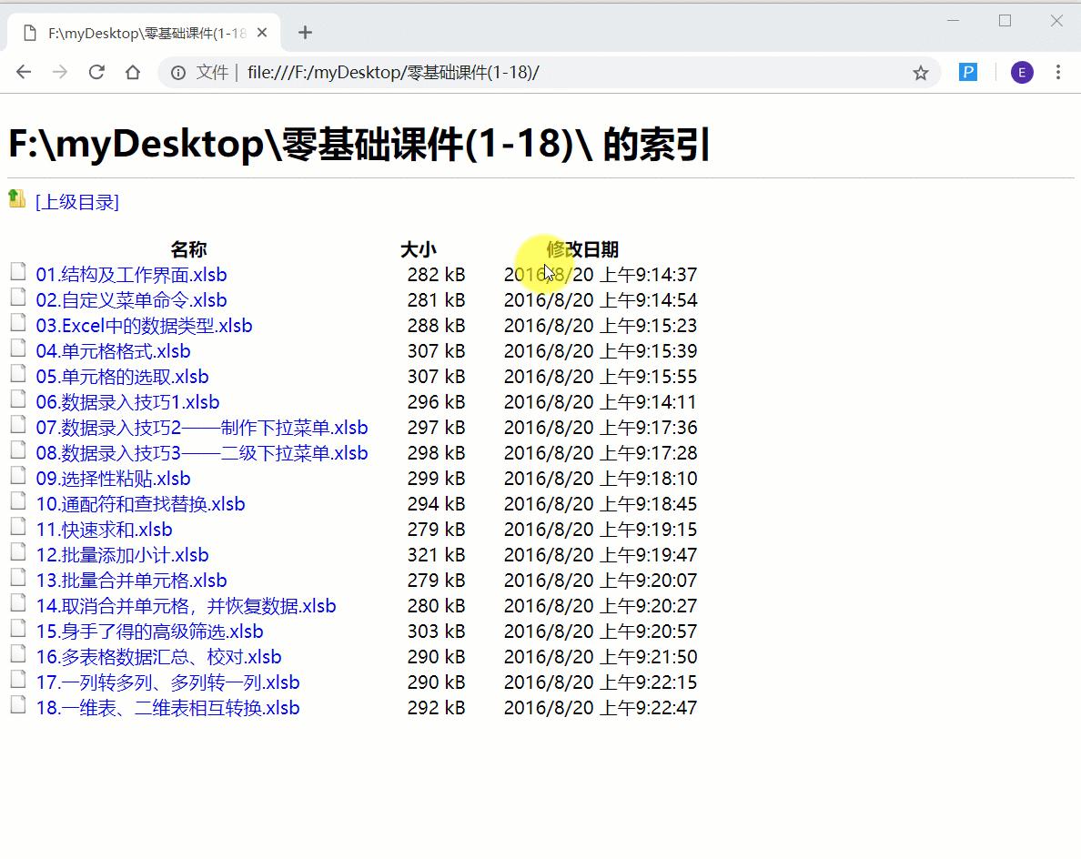Open the Chrome three-dot menu
1081x859 pixels.
pos(1058,72)
